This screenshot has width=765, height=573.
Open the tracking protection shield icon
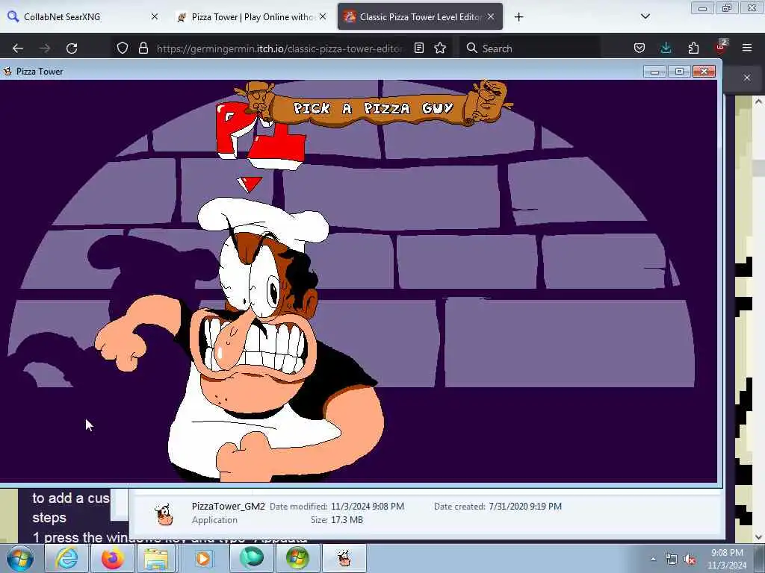coord(123,48)
